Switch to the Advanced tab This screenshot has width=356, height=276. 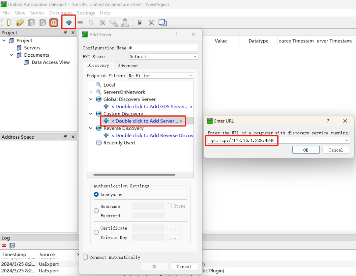tap(128, 66)
